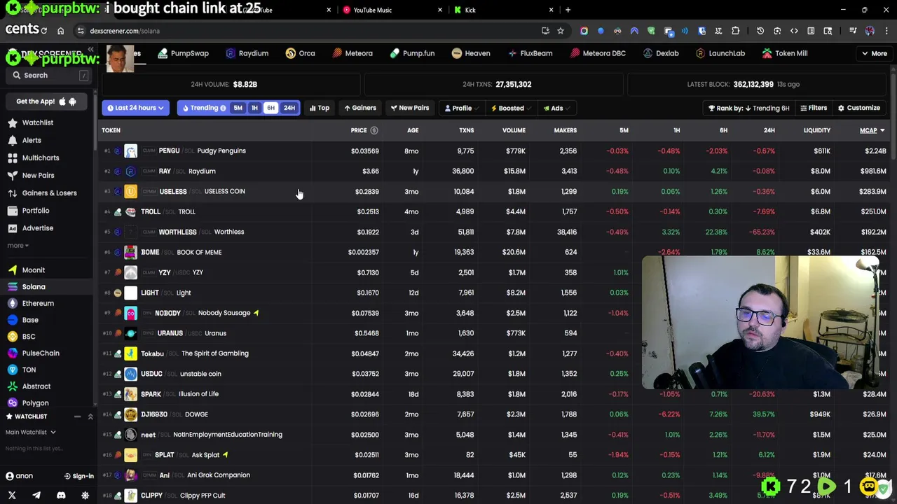Click the USELESS coin logo

coord(131,191)
